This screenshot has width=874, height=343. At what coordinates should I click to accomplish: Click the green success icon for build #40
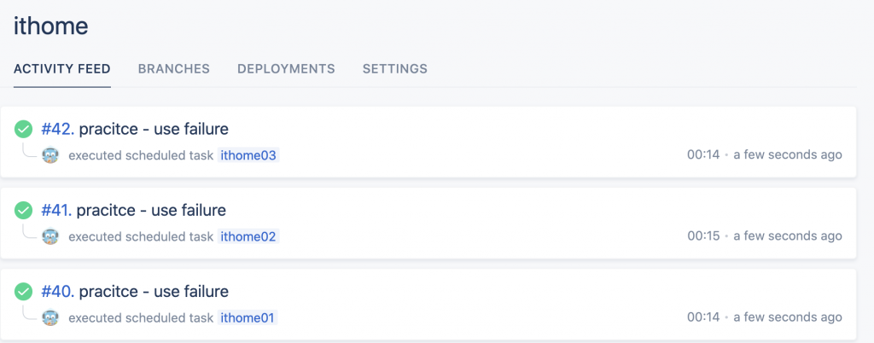(24, 292)
